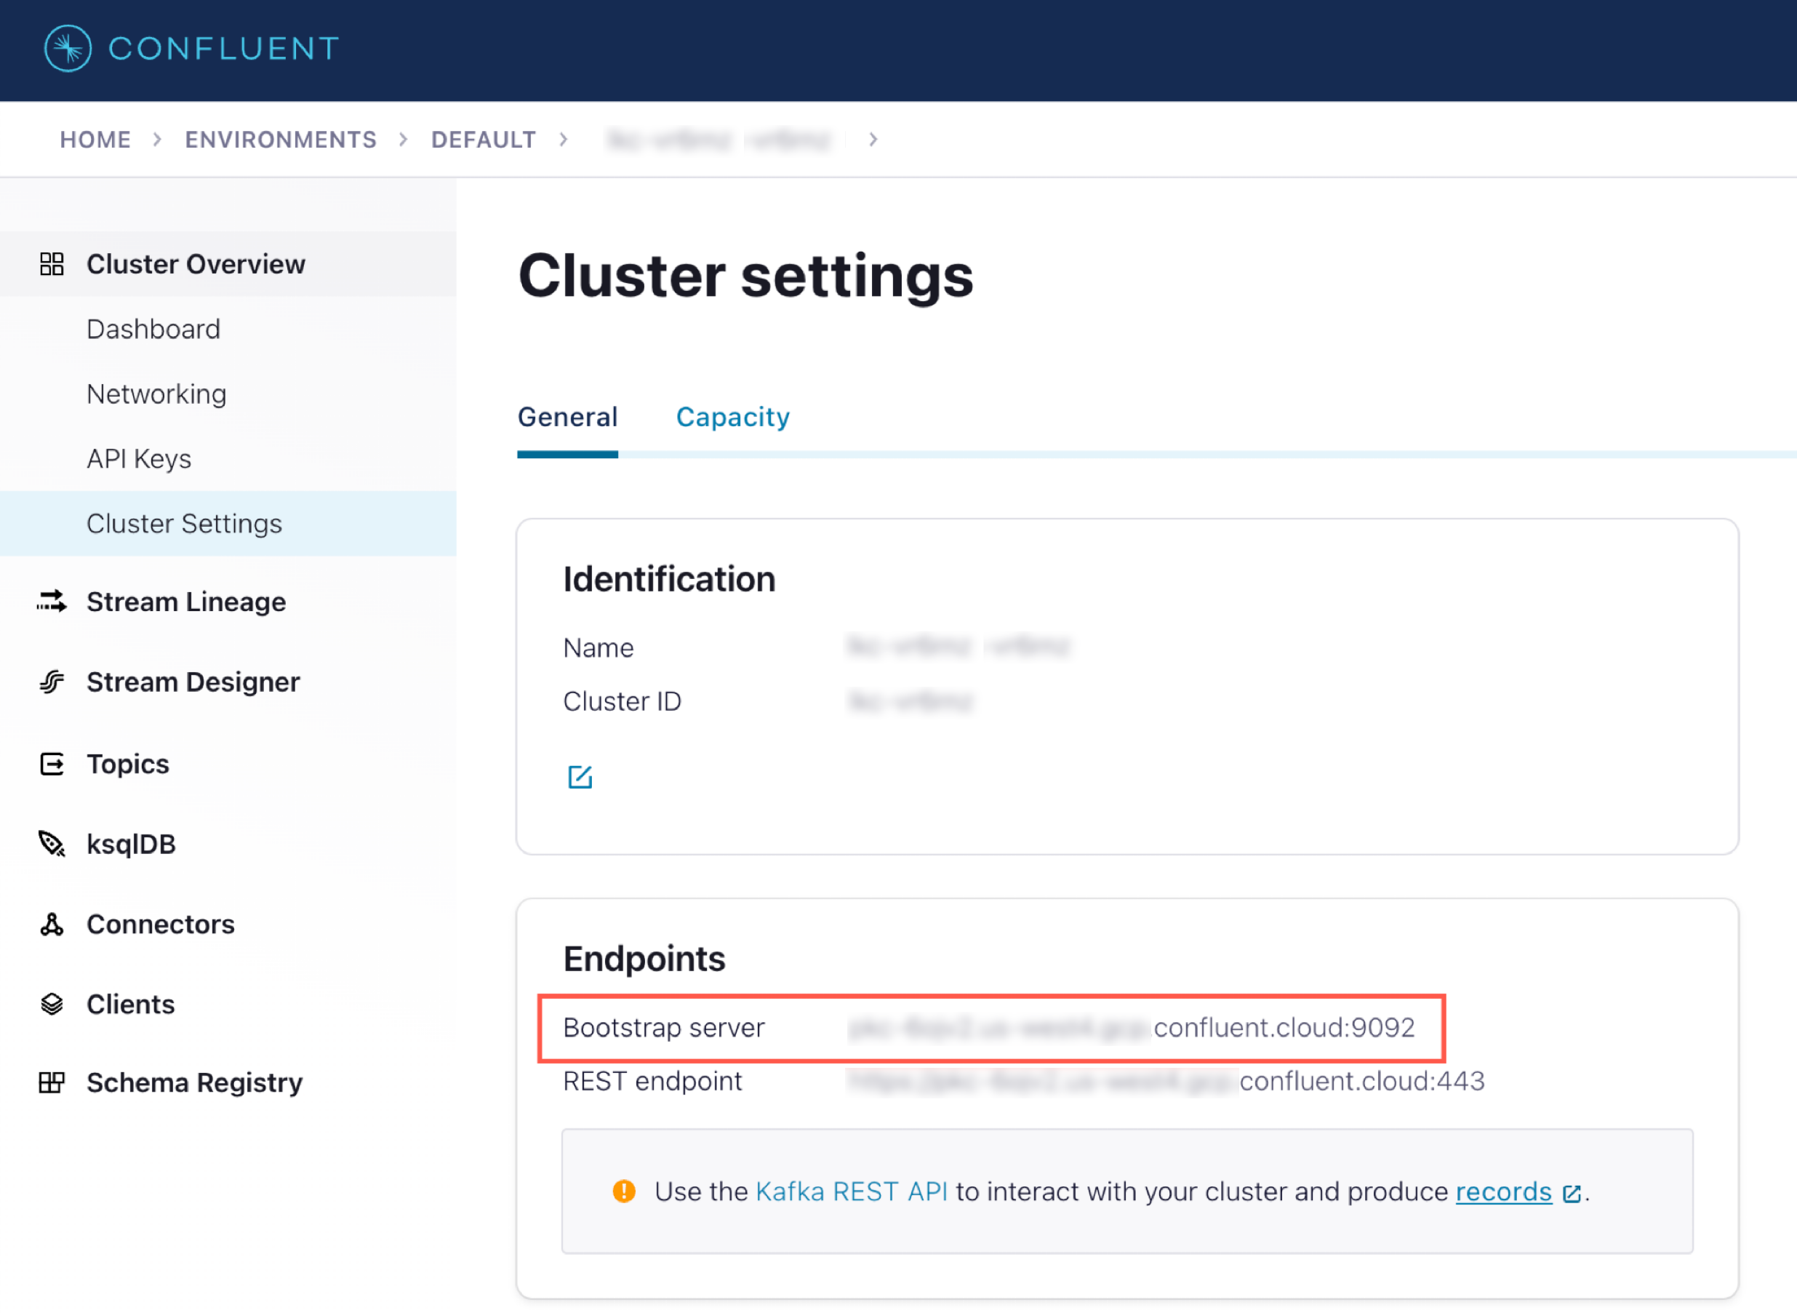The width and height of the screenshot is (1797, 1313).
Task: Click the Stream Lineage arrows icon
Action: tap(52, 602)
